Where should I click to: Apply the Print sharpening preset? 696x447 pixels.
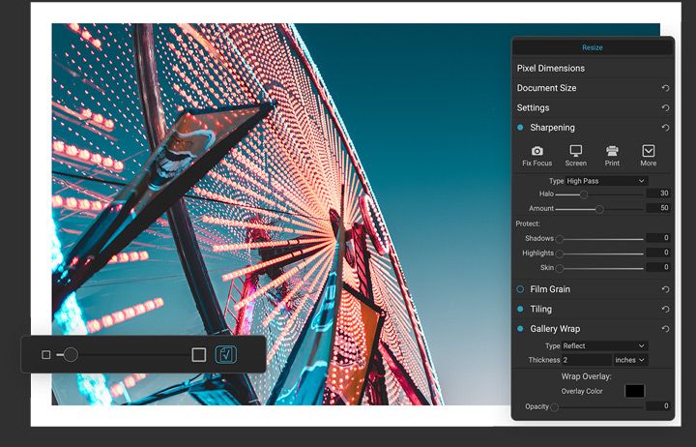612,156
